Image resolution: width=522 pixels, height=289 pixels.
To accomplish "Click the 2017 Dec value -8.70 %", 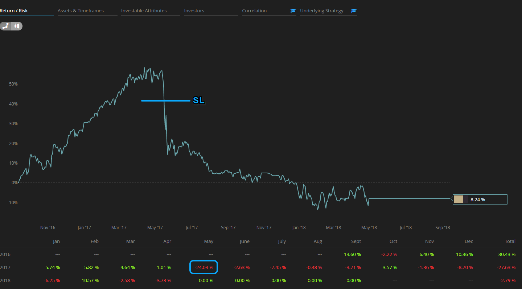I will [x=465, y=268].
